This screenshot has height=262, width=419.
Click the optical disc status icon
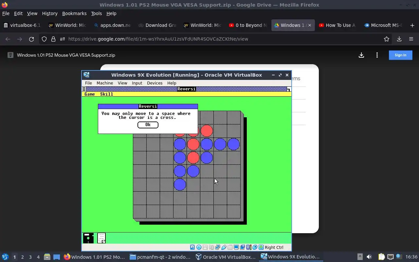(x=199, y=247)
